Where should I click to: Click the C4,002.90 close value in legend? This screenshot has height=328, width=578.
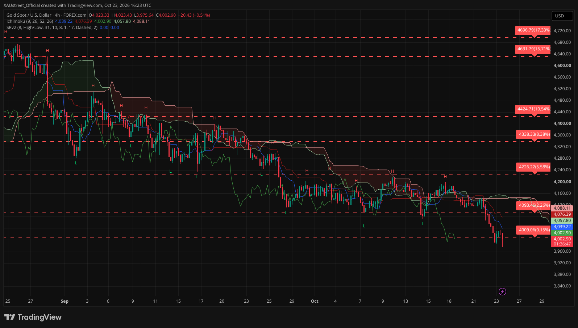coord(166,15)
